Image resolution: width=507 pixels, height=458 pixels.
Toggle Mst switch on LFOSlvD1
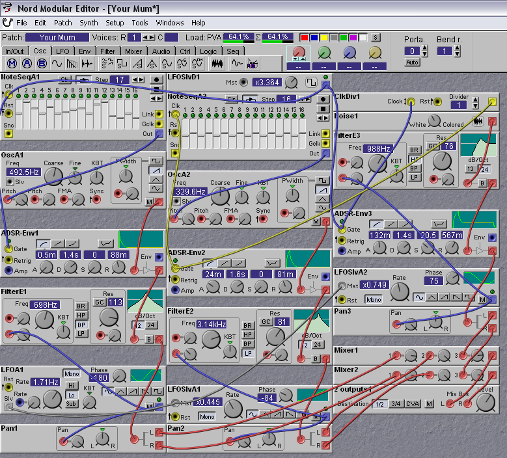pos(243,83)
